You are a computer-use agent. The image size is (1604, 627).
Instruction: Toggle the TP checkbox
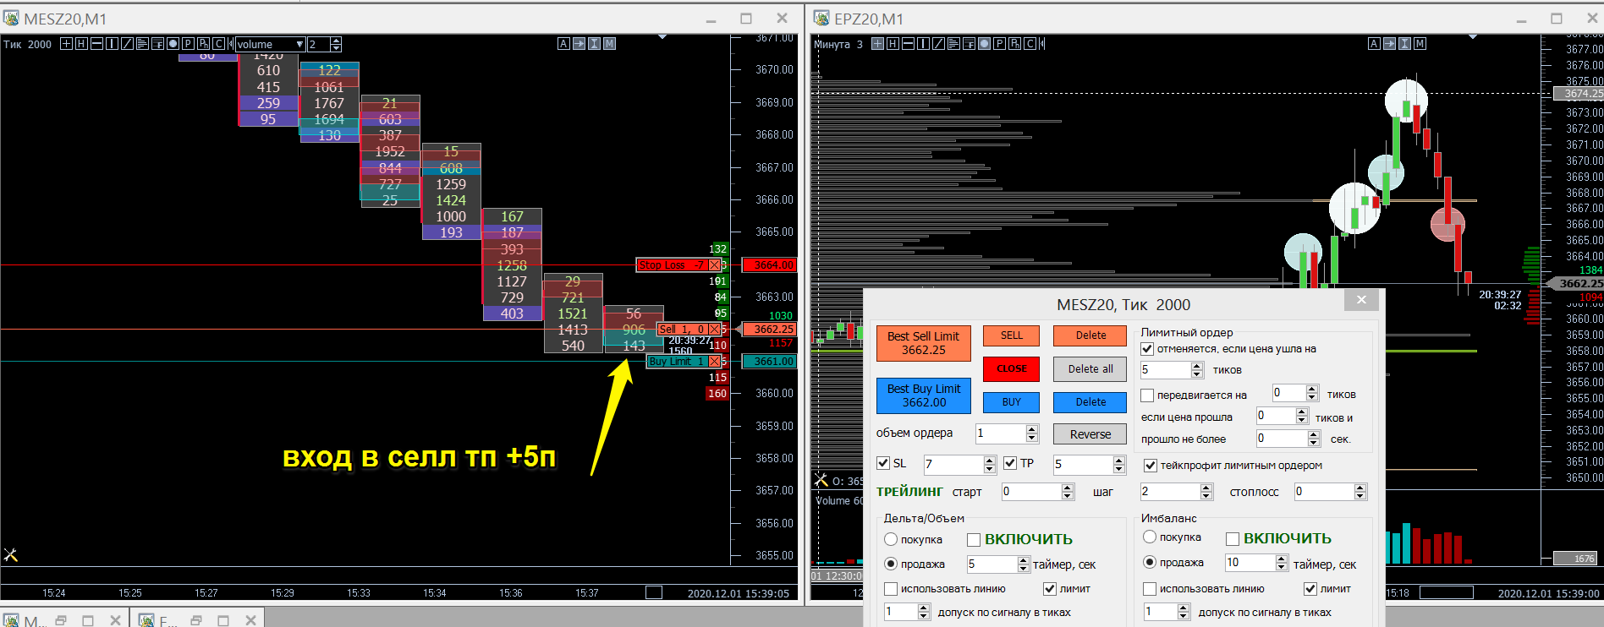pyautogui.click(x=1010, y=463)
